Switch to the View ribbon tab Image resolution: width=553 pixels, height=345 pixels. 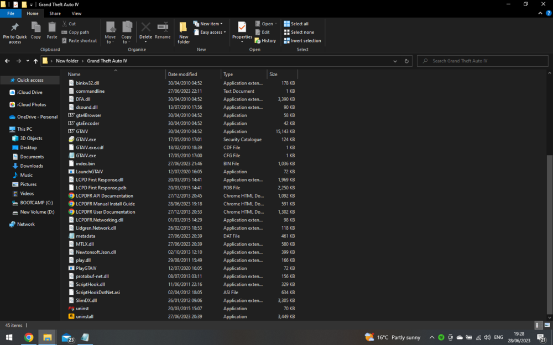point(76,13)
